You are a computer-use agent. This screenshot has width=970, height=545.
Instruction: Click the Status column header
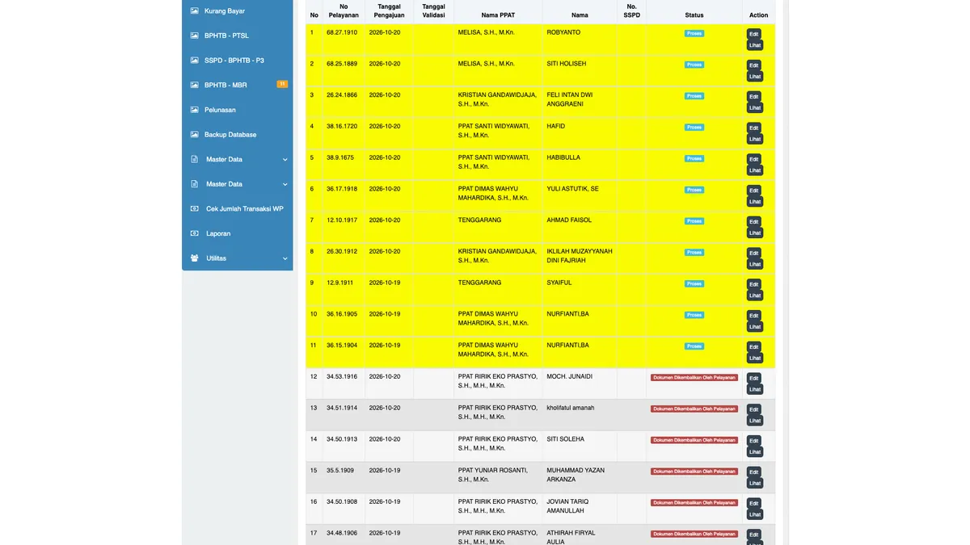694,15
